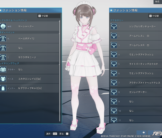Click the ヘアスタイル/ヘッドパーツ section header
The width and height of the screenshot is (162, 138).
point(14,20)
